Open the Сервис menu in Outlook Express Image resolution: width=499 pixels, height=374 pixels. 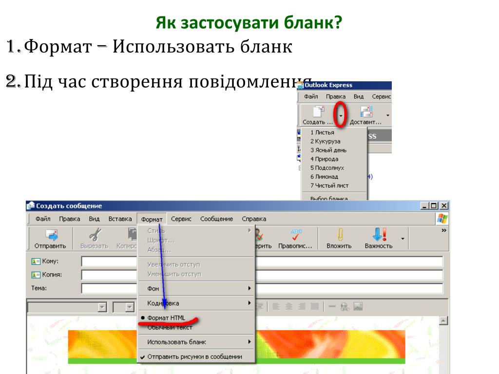point(381,96)
